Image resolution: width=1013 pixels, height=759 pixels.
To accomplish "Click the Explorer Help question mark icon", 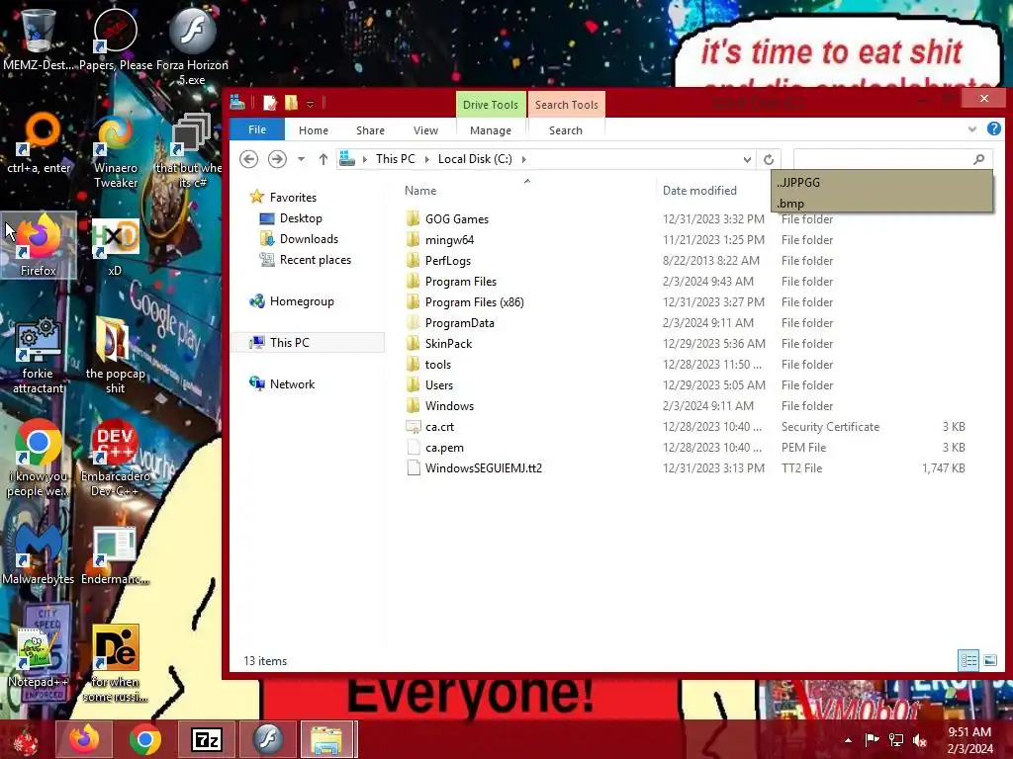I will click(993, 129).
